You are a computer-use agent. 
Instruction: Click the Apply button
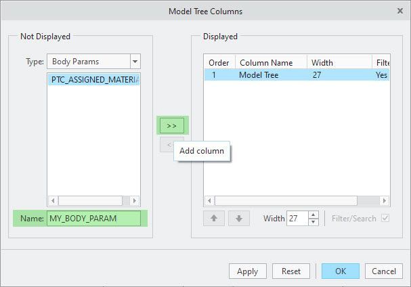[x=247, y=271]
